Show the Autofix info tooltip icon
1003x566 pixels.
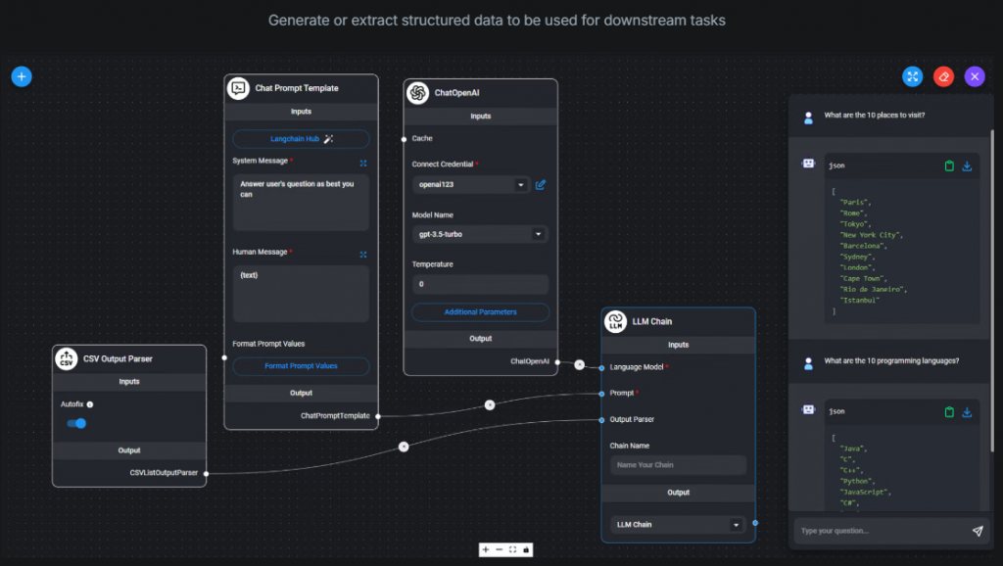[x=90, y=403]
